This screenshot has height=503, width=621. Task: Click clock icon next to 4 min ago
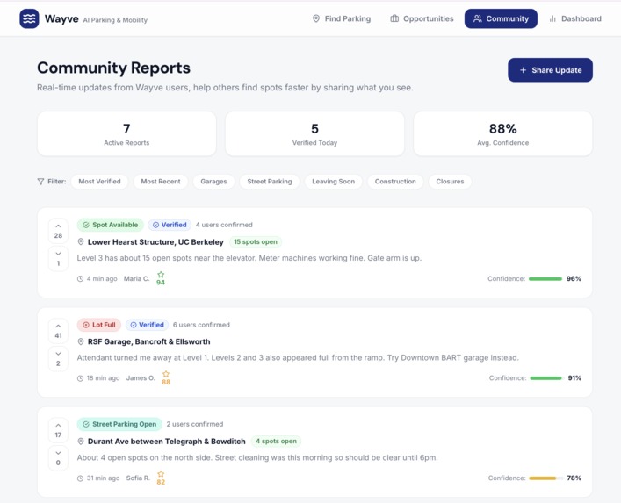80,278
